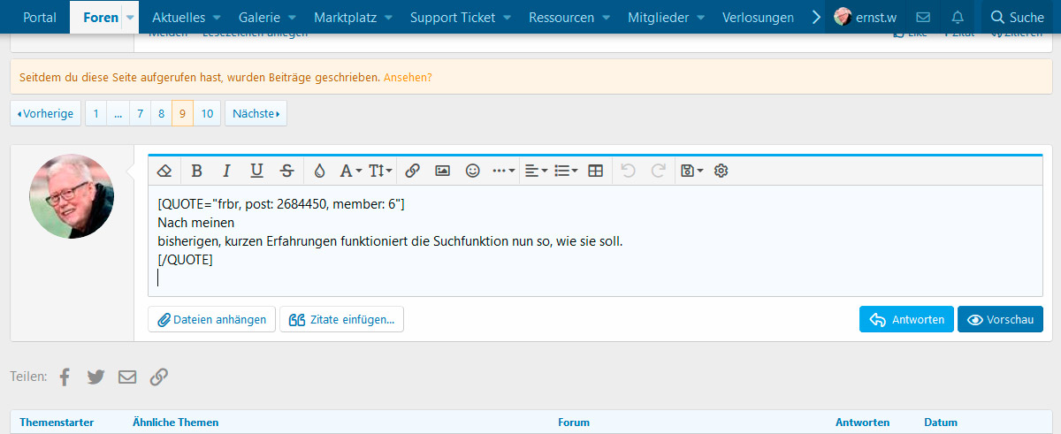Viewport: 1061px width, 434px height.
Task: Select current page 9 in pagination
Action: (x=182, y=114)
